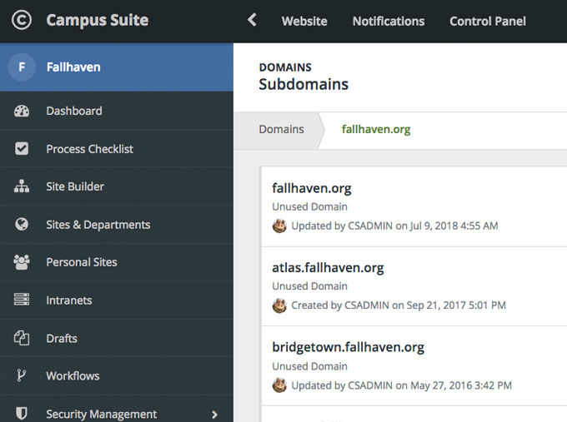This screenshot has height=422, width=567.
Task: Click the Process Checklist checkmark icon
Action: click(x=22, y=149)
